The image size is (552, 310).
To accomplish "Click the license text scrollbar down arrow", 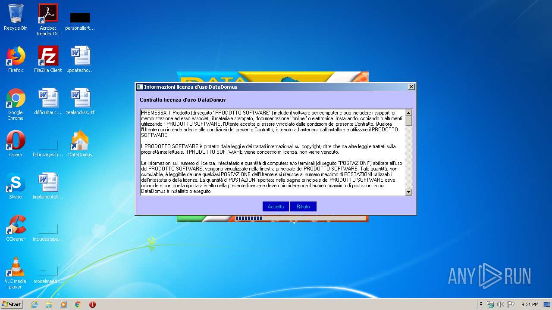I will coord(409,192).
